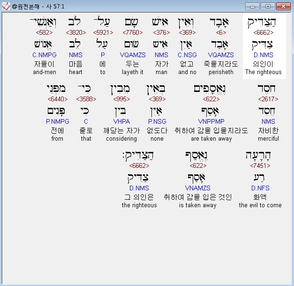The image size is (294, 286).
Task: Click Strong's number <995> for considering
Action: coord(121,99)
